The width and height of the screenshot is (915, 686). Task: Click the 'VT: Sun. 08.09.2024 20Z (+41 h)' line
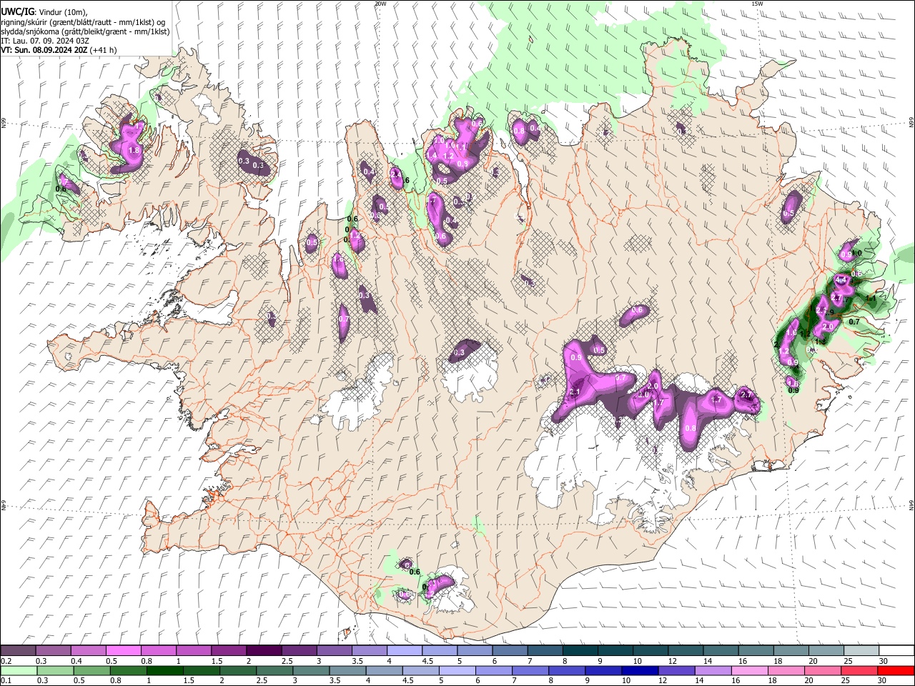59,50
